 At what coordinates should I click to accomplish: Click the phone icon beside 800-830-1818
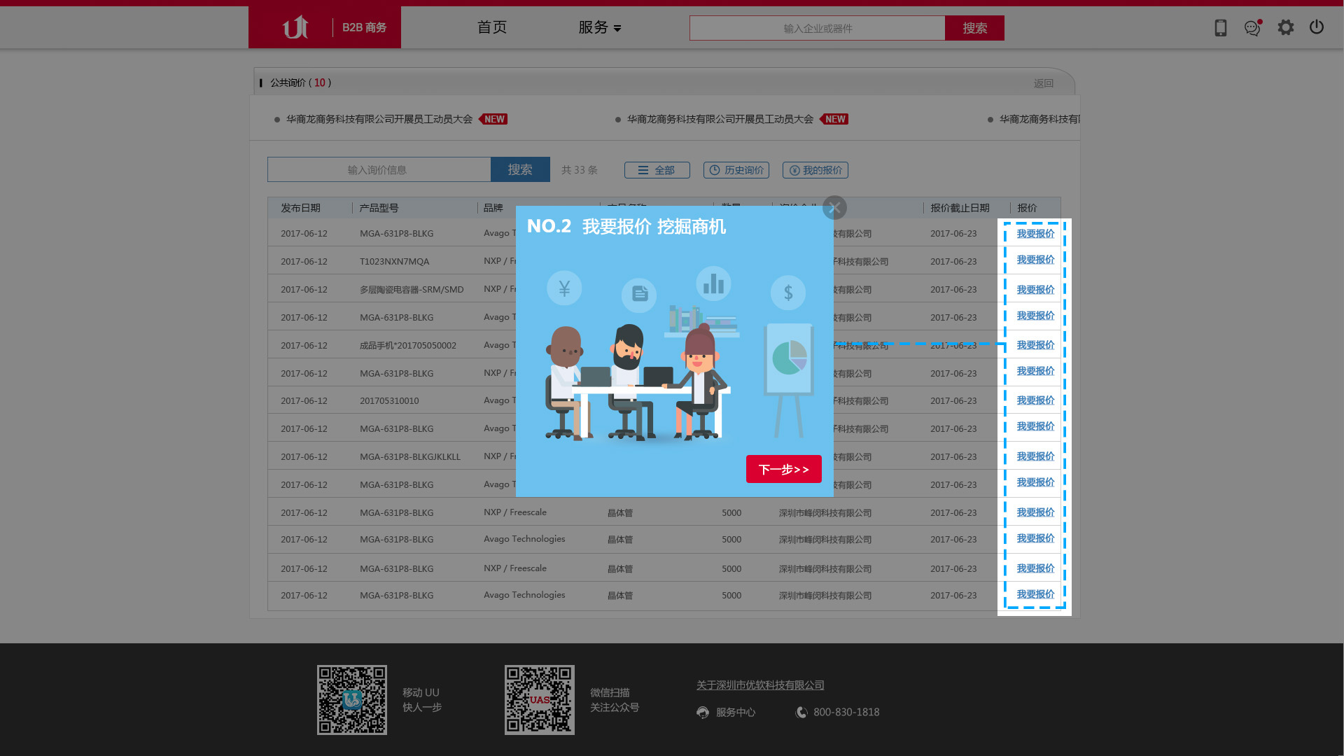801,713
